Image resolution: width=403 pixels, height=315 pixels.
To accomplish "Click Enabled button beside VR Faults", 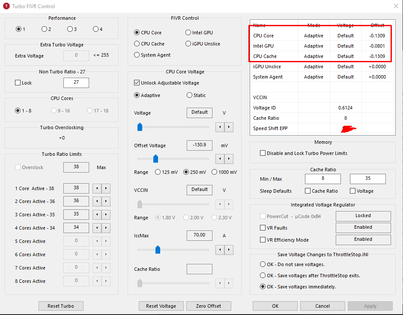I will tap(363, 228).
